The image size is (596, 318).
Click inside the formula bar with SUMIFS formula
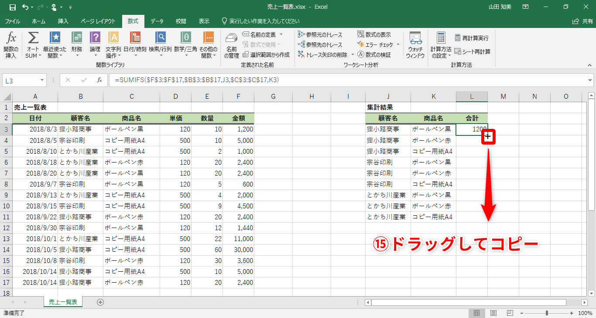pos(347,80)
